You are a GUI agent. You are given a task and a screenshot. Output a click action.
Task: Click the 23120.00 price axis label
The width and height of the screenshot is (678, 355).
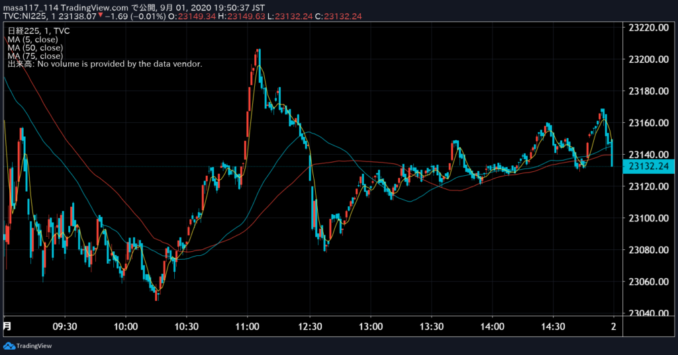pyautogui.click(x=649, y=186)
